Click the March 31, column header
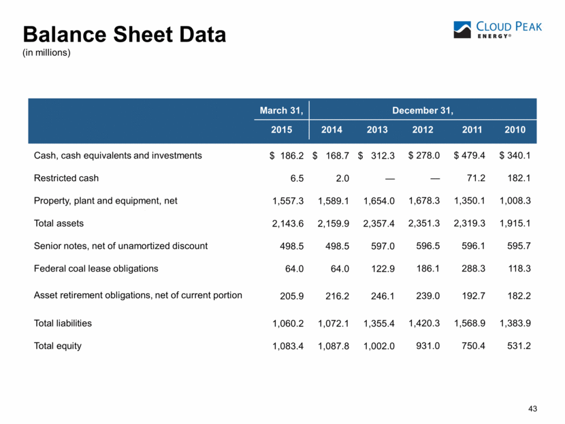565x424 pixels. tap(282, 110)
